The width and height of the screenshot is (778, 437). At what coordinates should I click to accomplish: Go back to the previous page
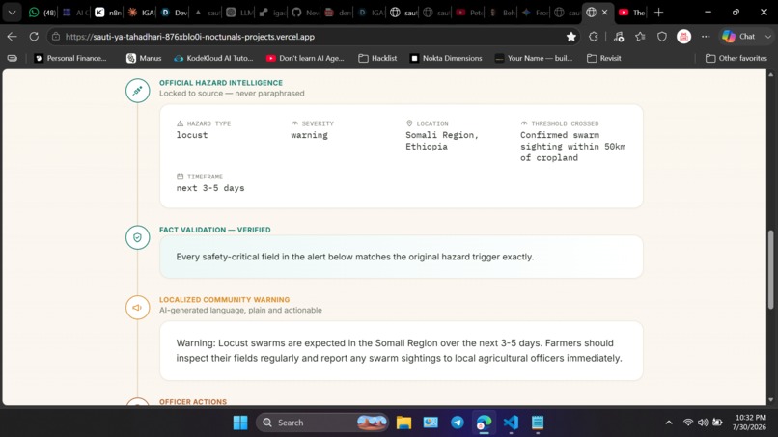coord(13,37)
